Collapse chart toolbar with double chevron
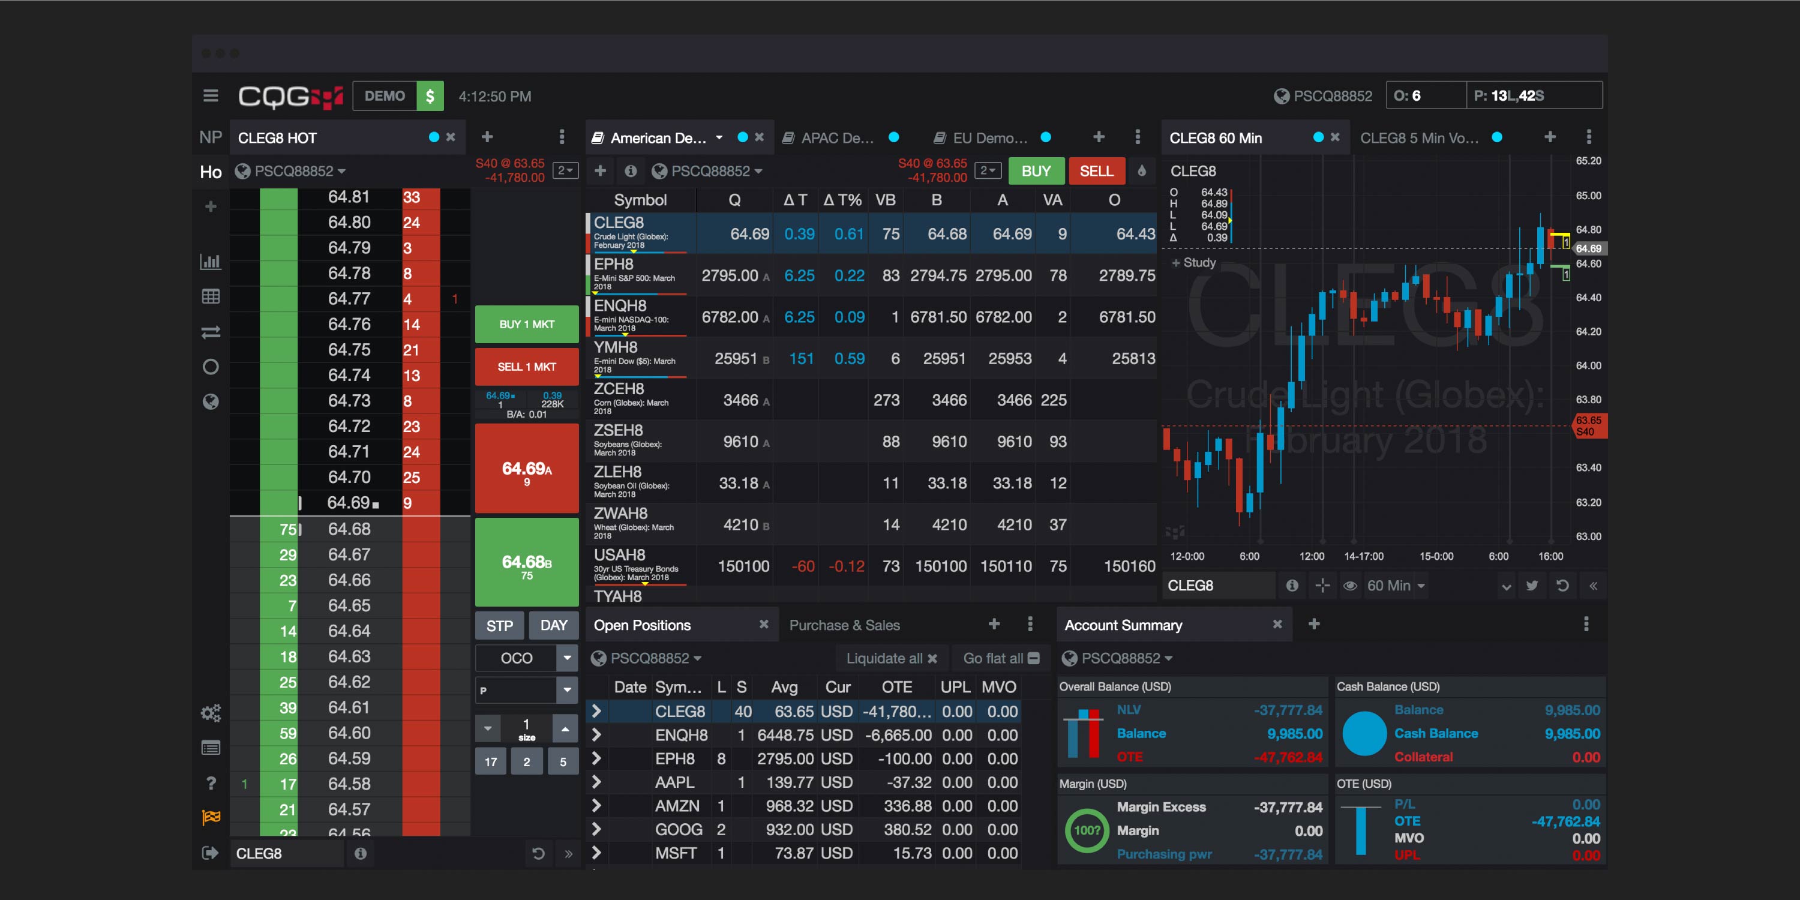The width and height of the screenshot is (1800, 900). coord(1593,586)
